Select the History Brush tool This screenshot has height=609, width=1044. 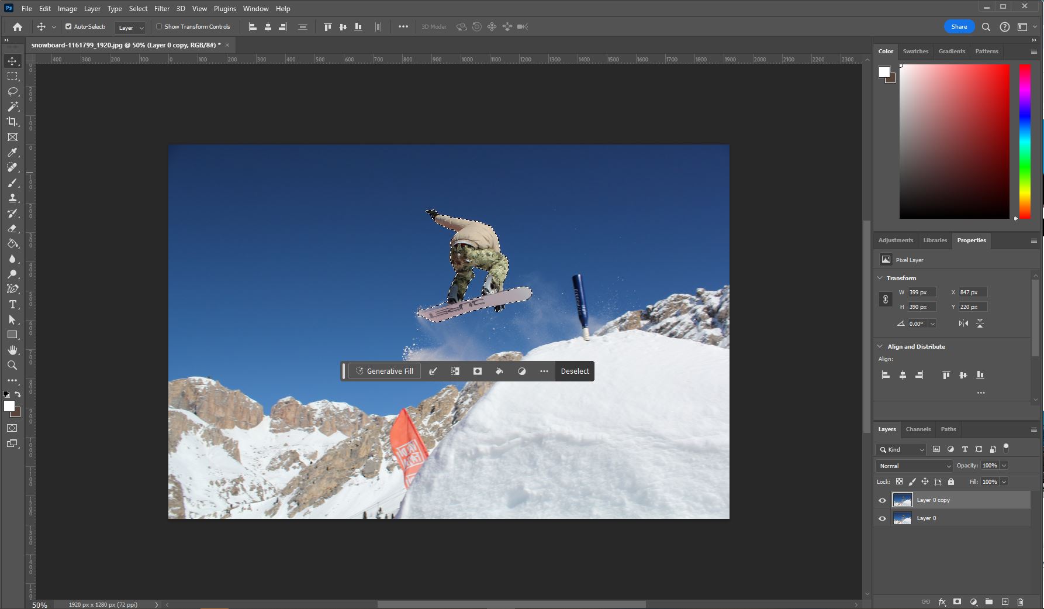[12, 213]
